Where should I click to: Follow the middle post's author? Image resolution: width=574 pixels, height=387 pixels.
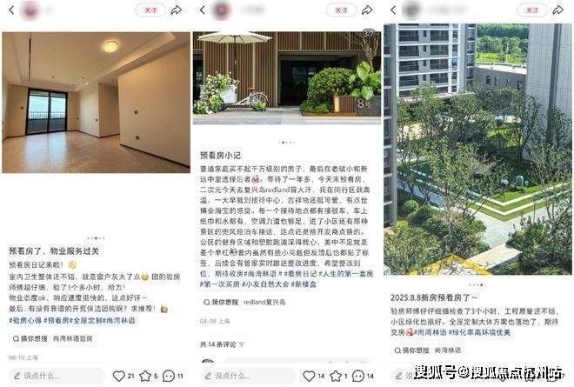[341, 10]
